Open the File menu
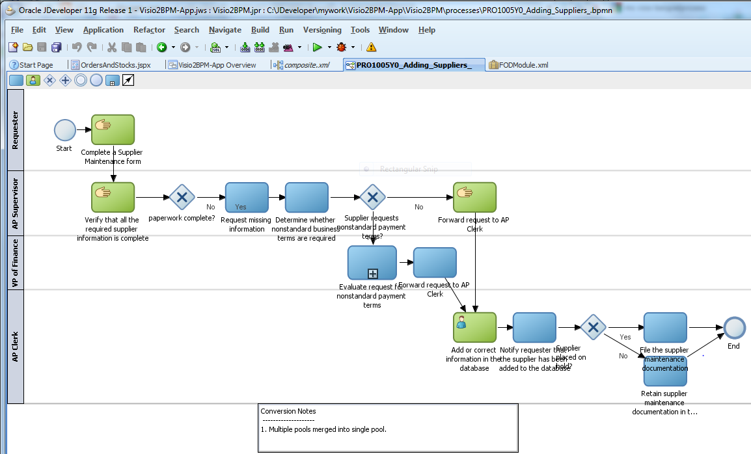Image resolution: width=751 pixels, height=454 pixels. pos(17,30)
